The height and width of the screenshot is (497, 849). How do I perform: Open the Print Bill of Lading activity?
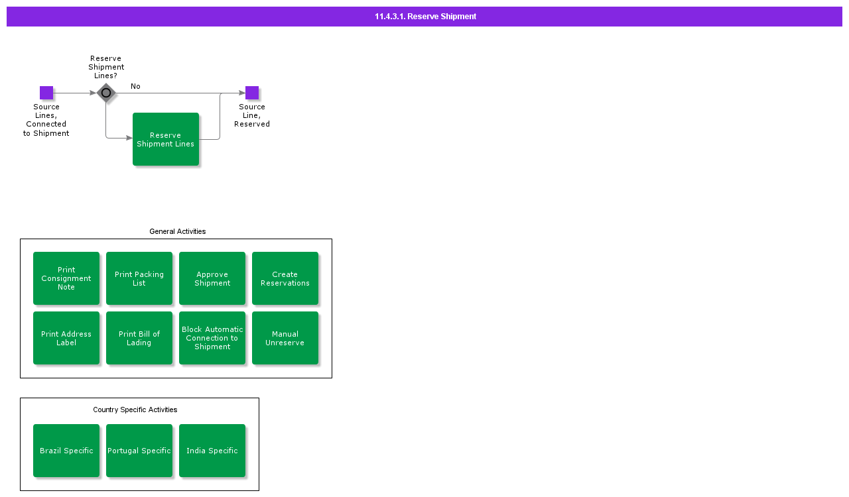point(139,338)
